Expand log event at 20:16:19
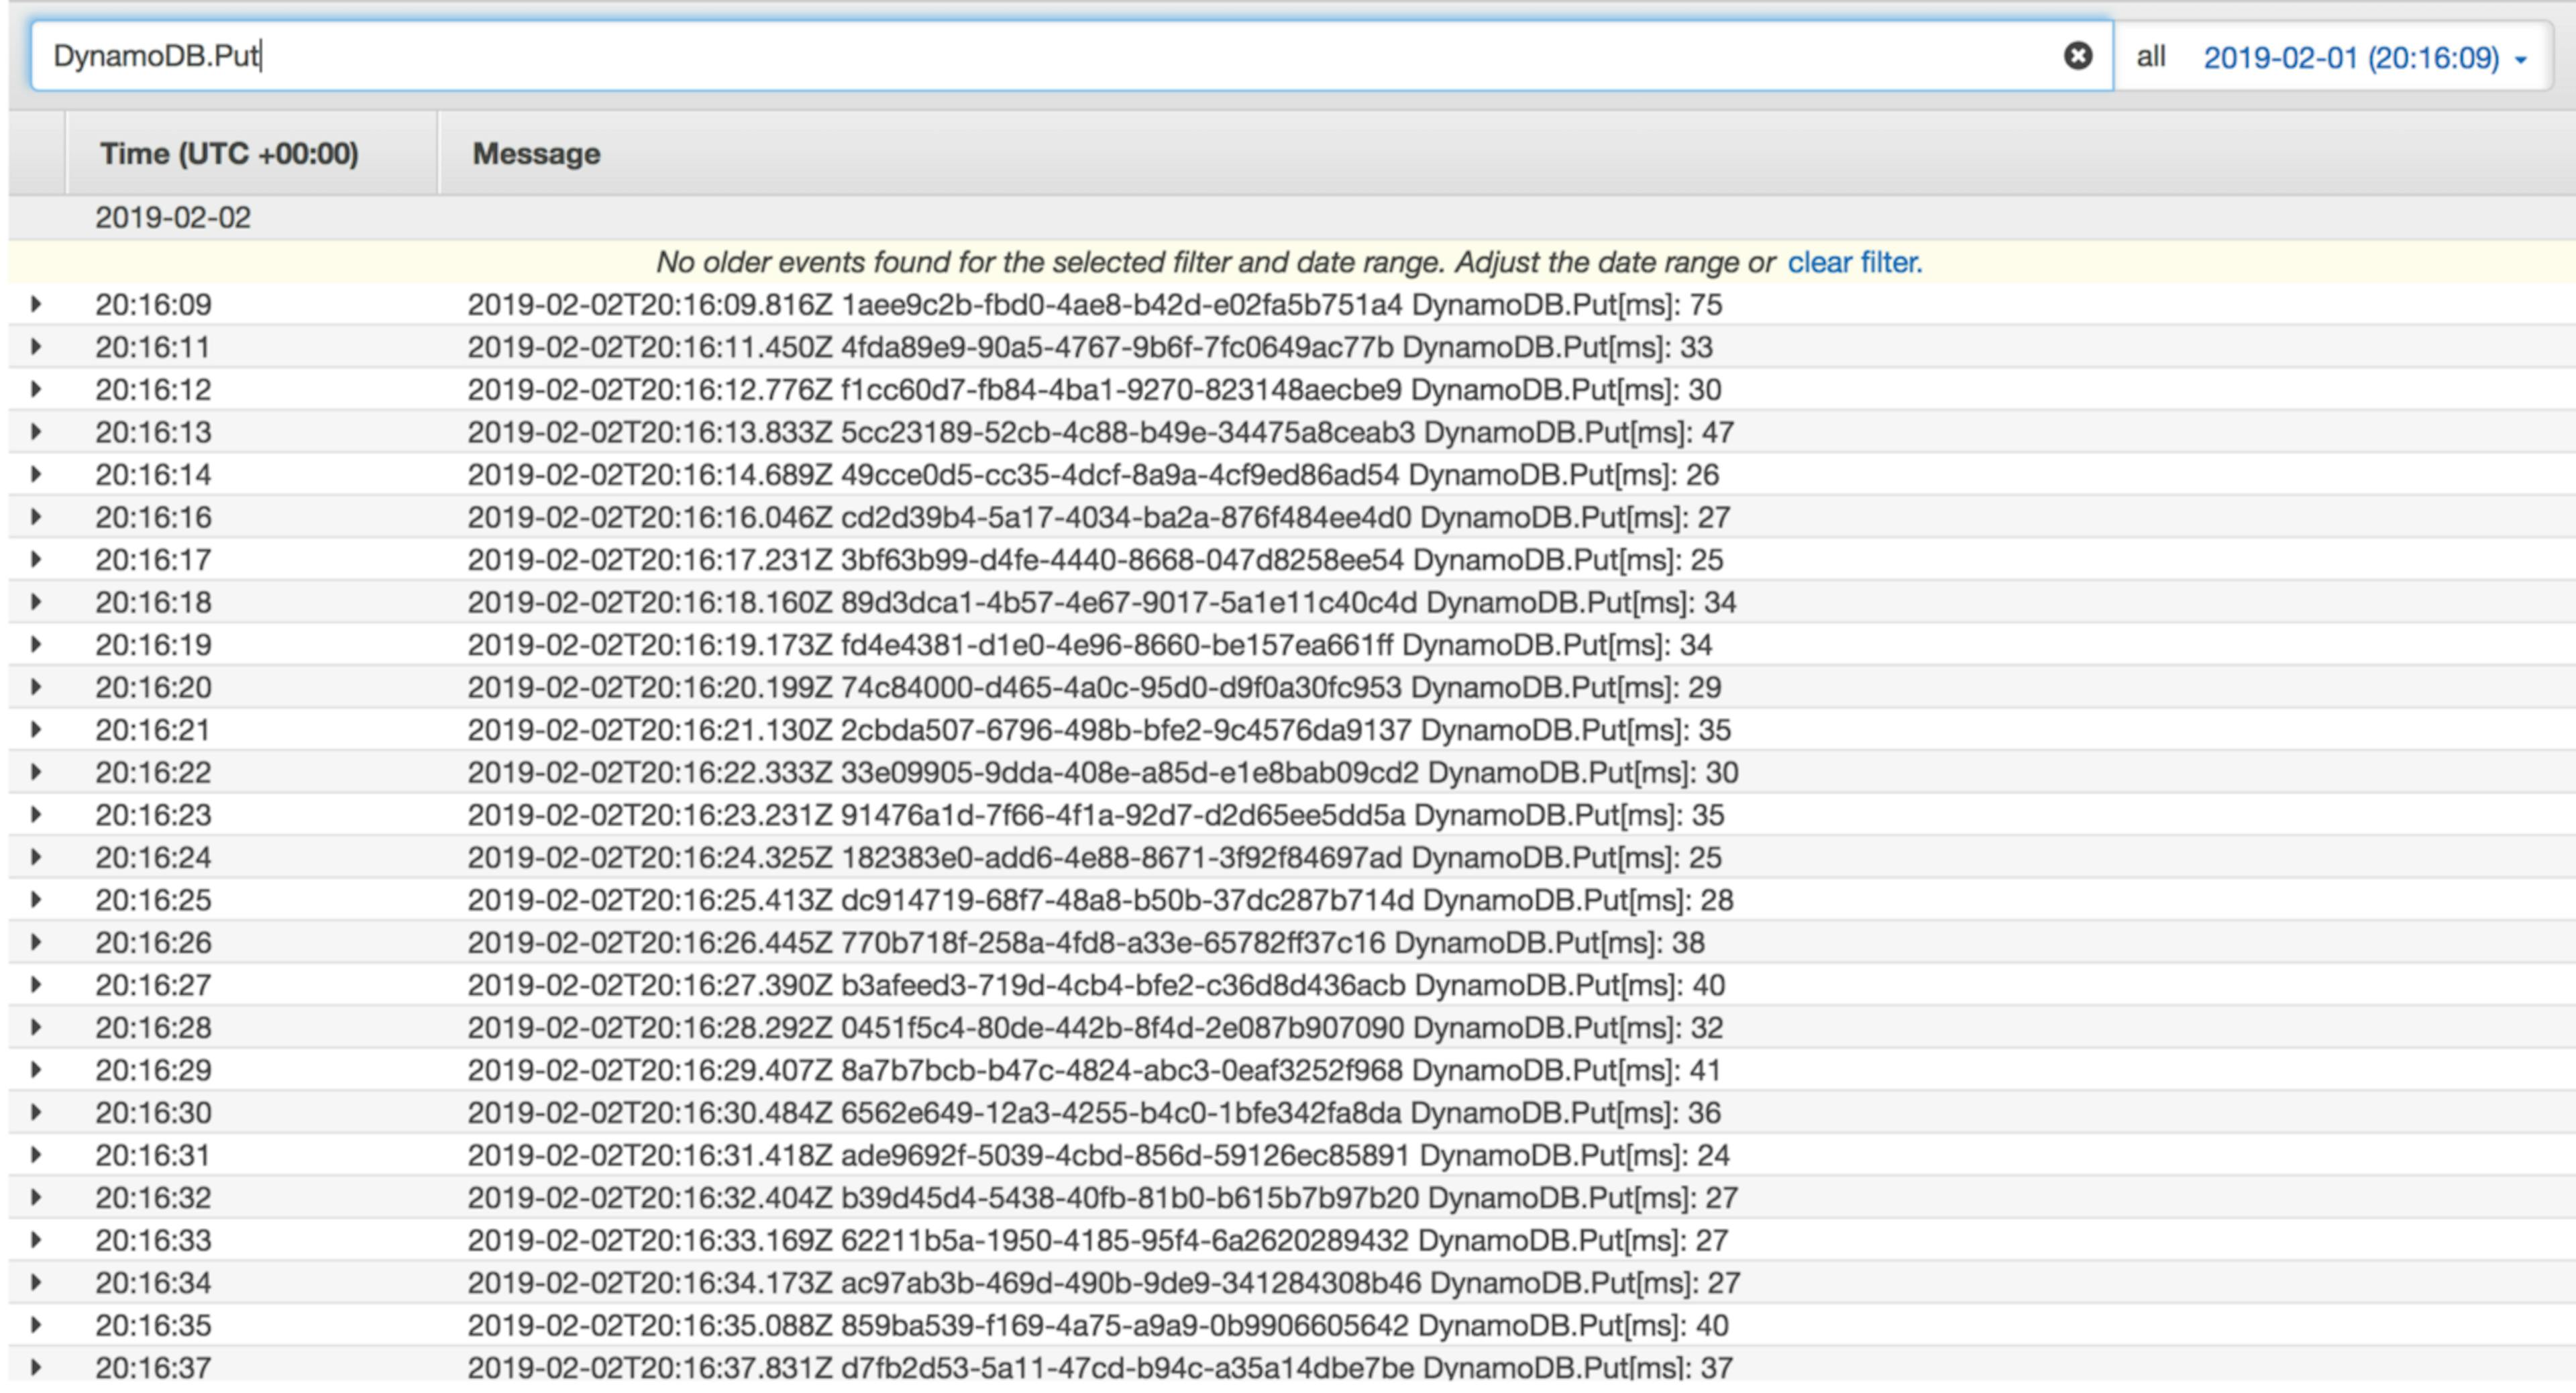Screen dimensions: 2576x1393 pyautogui.click(x=36, y=645)
